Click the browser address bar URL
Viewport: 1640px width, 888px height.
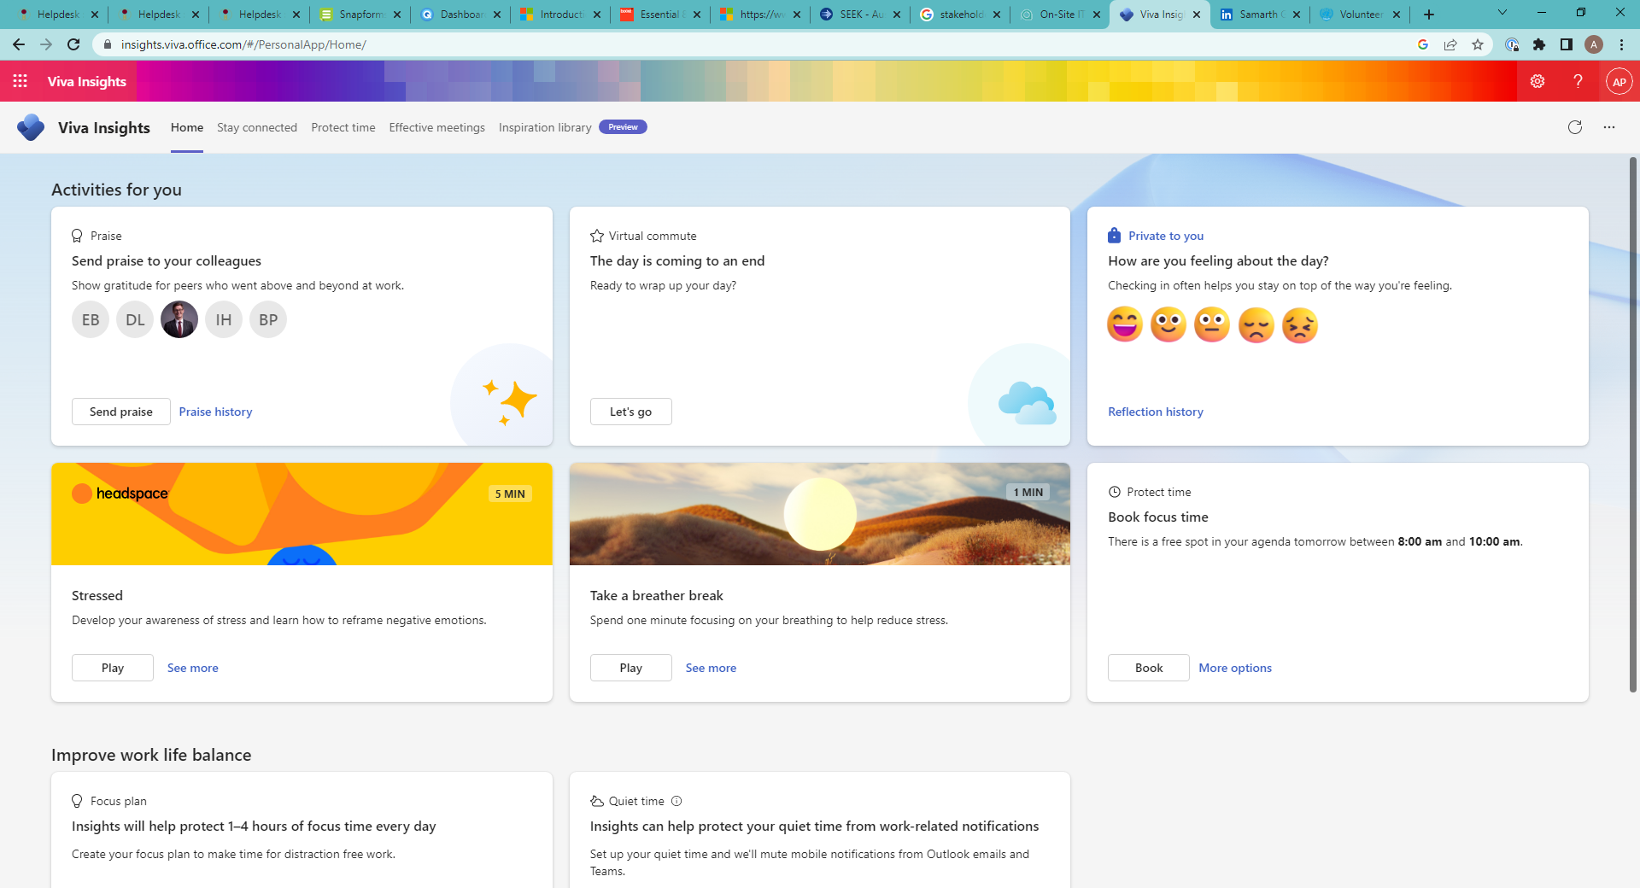243,44
